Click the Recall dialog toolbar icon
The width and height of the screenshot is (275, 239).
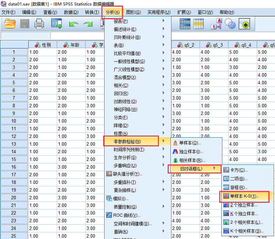pyautogui.click(x=56, y=23)
